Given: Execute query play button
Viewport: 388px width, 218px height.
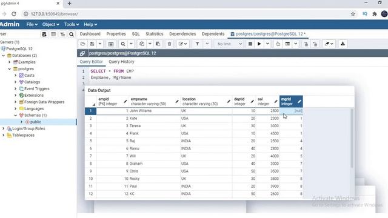Looking at the screenshot, I should point(259,44).
